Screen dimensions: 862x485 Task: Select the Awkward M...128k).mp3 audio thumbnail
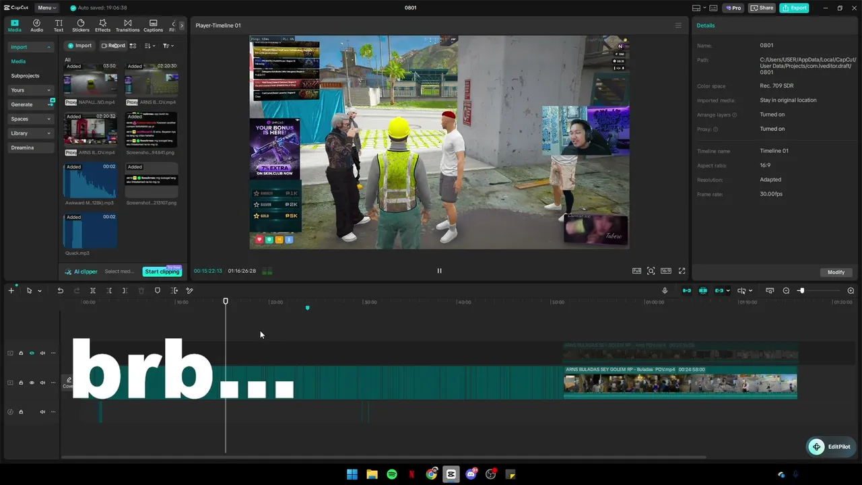[90, 181]
